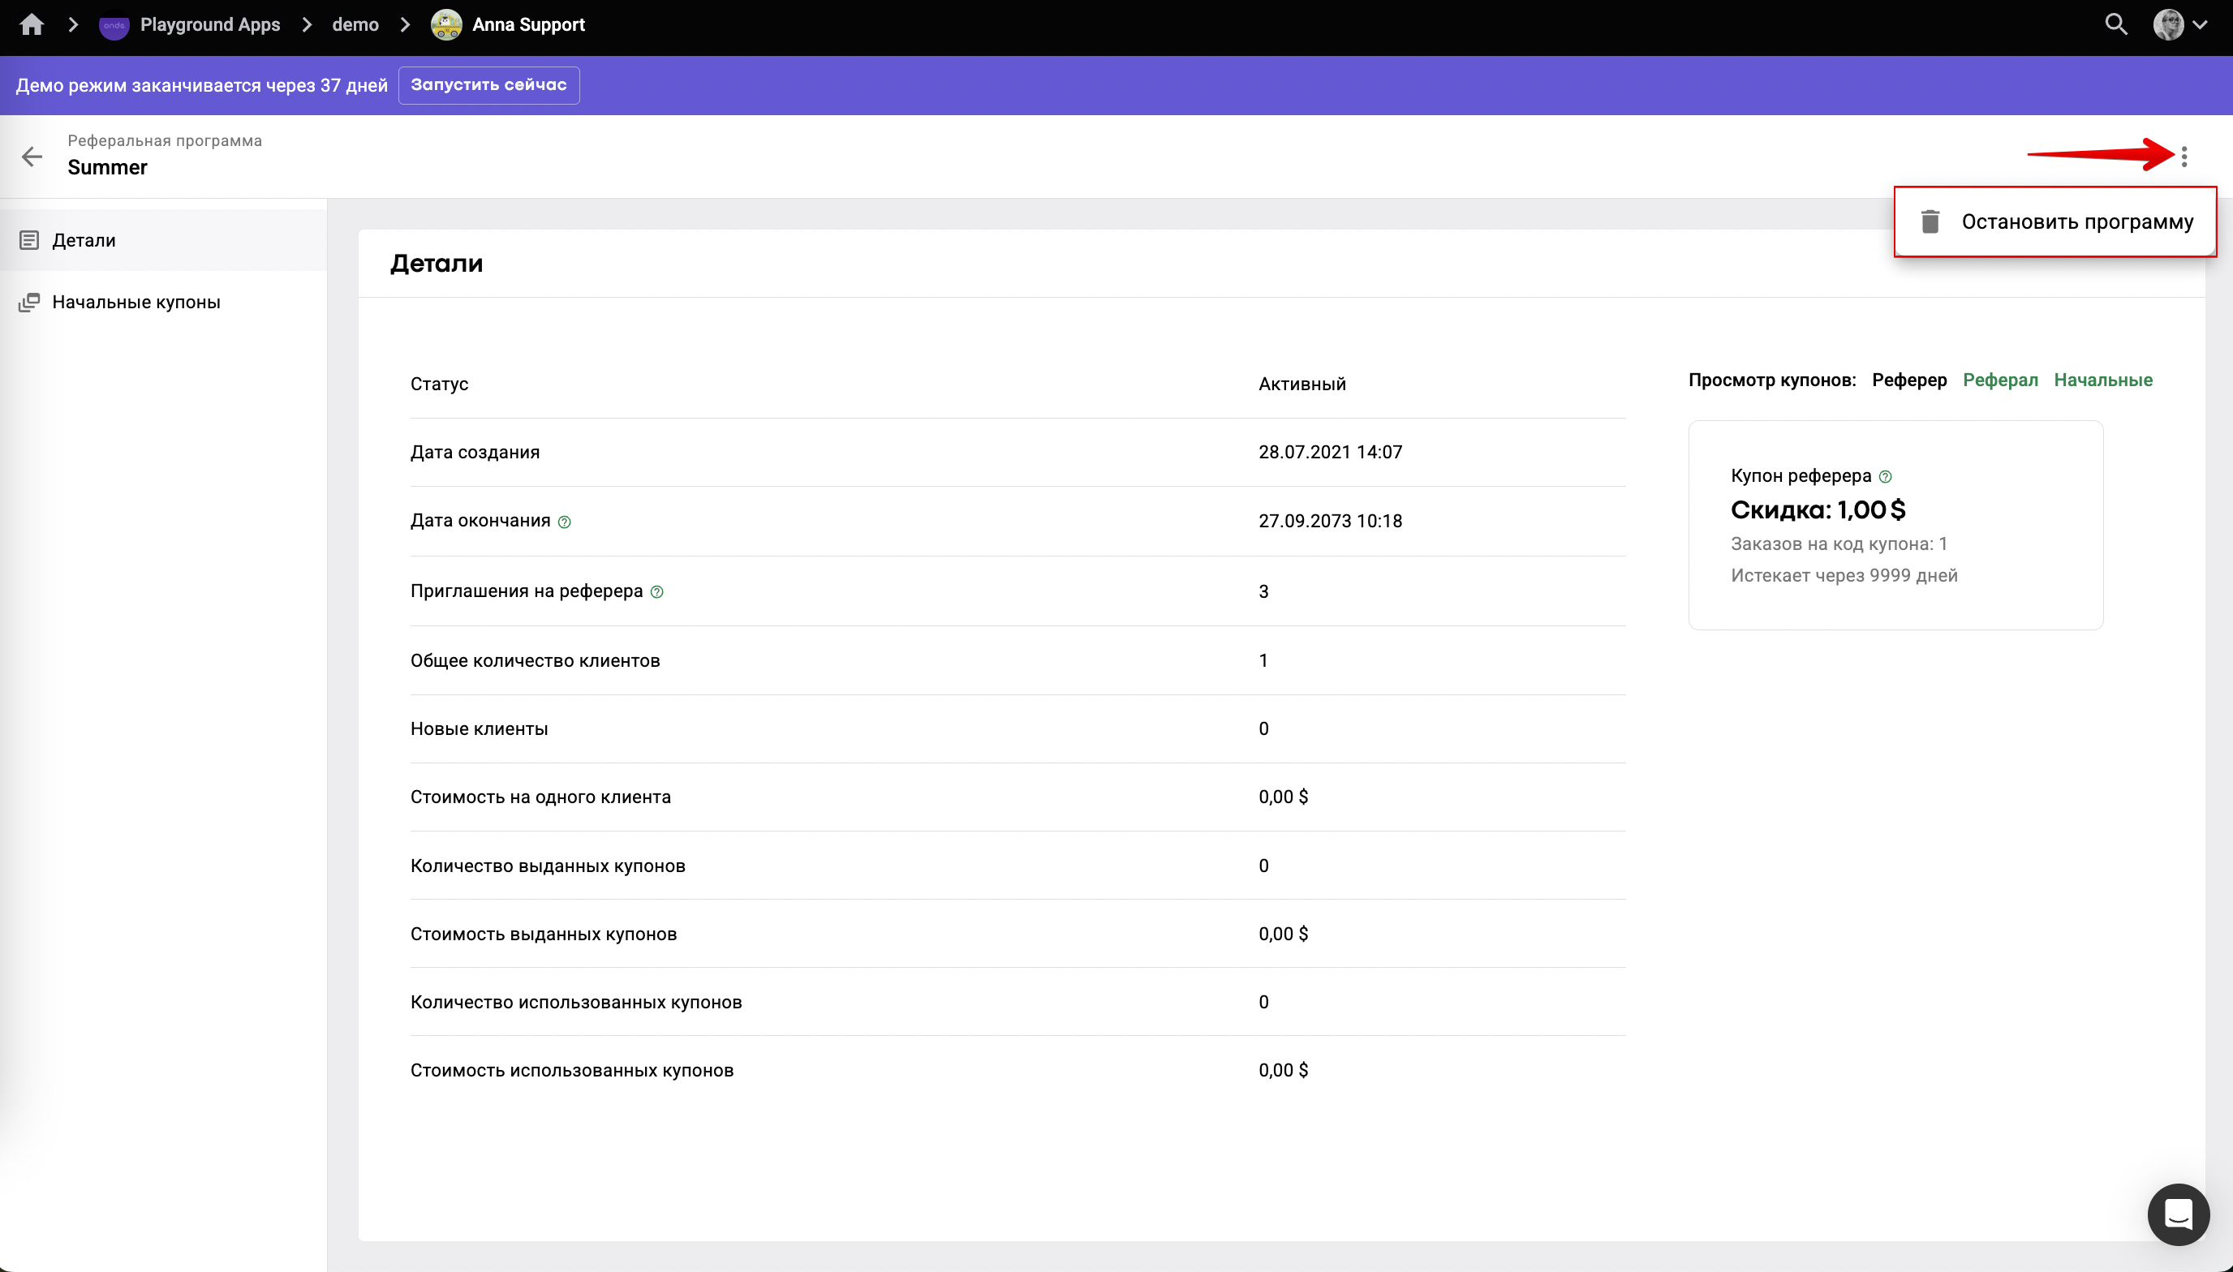Open the three-dot options menu
Image resolution: width=2233 pixels, height=1272 pixels.
[x=2184, y=157]
